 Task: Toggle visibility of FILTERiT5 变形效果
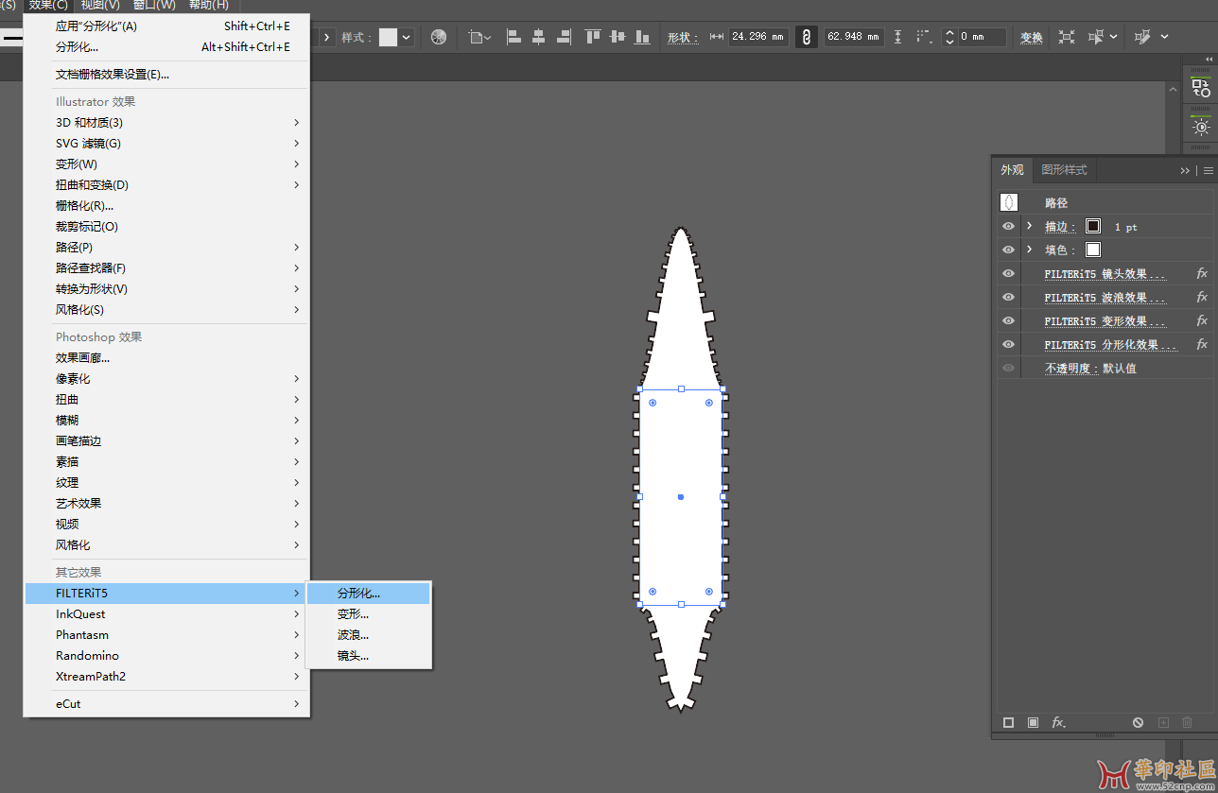1008,320
